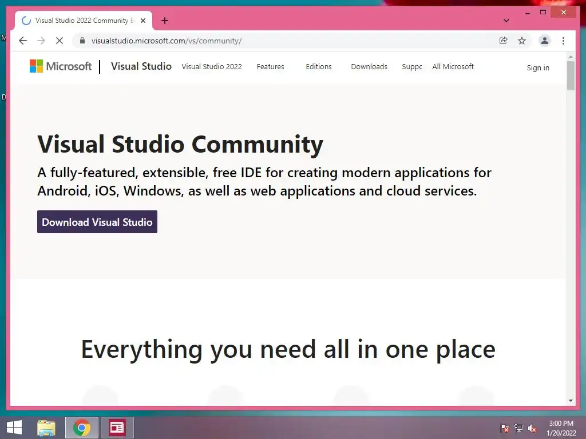Click the Sign in link

pyautogui.click(x=538, y=67)
